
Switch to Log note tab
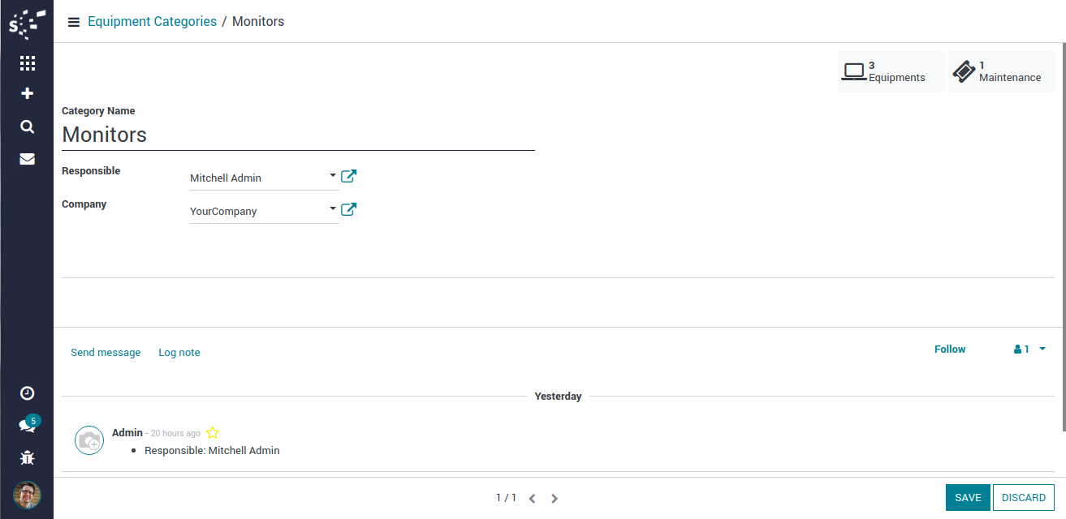point(179,353)
